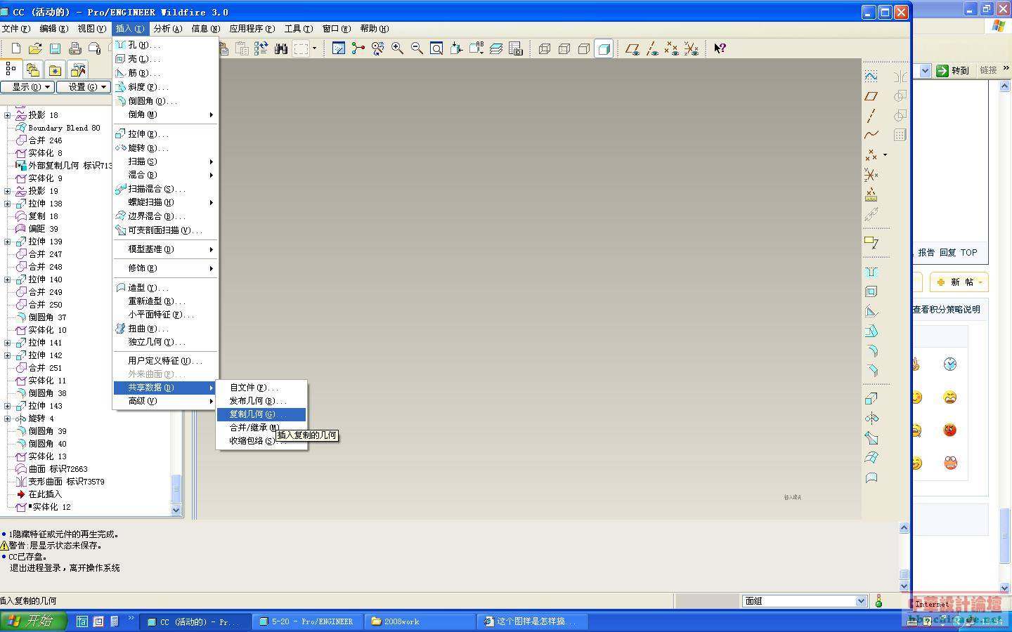Select the Shading display icon
Screen dimensions: 1012x632
point(603,48)
